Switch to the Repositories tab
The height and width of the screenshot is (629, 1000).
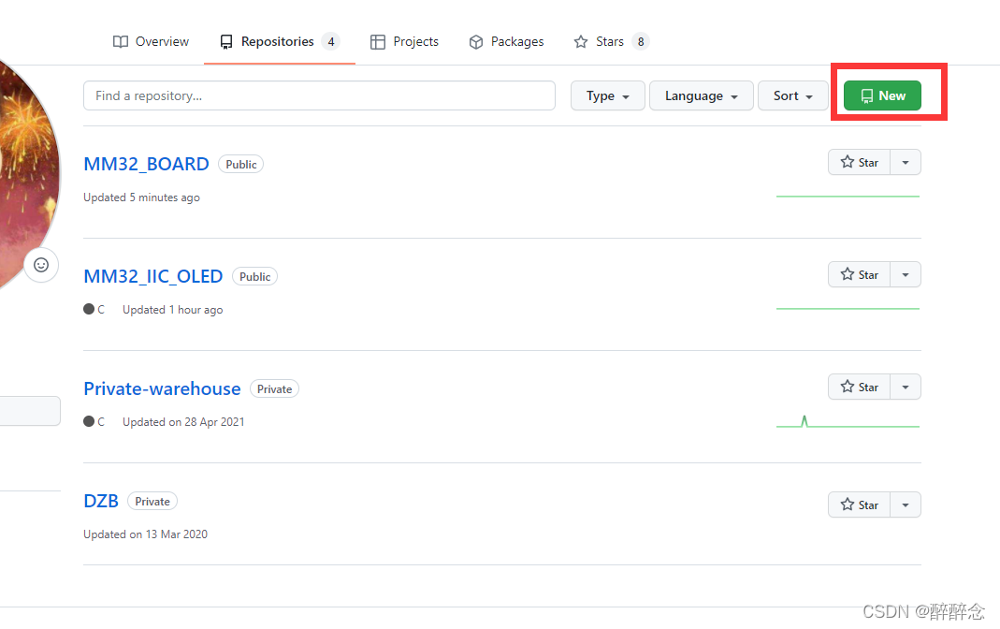[x=280, y=41]
